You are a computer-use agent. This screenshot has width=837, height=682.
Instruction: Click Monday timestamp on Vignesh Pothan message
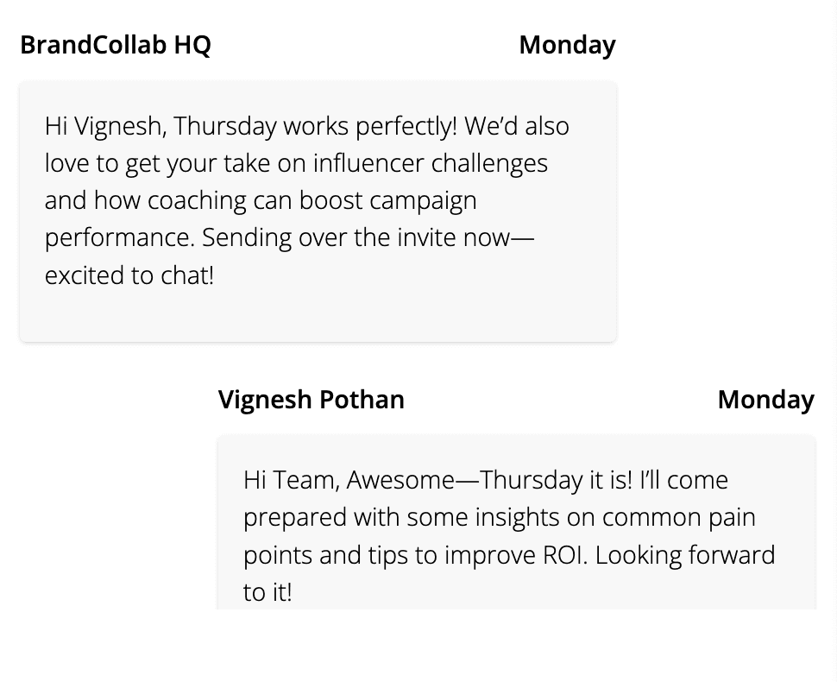click(x=766, y=400)
